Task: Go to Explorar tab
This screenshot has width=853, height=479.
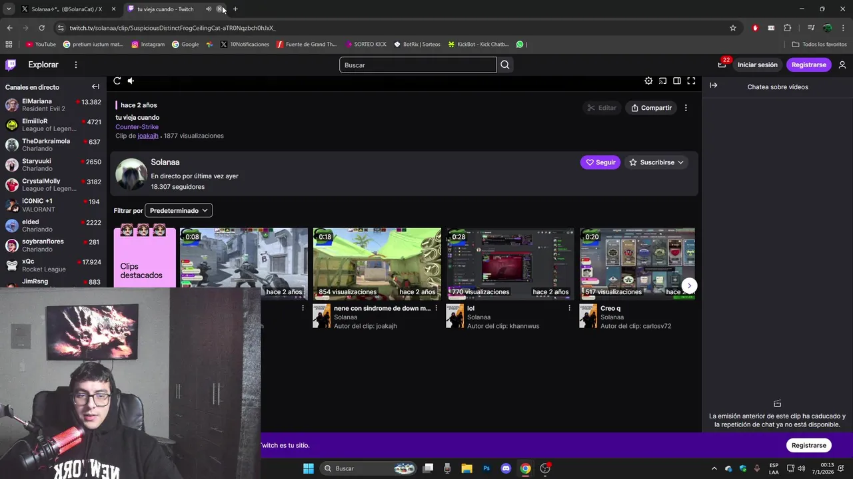Action: pos(43,65)
